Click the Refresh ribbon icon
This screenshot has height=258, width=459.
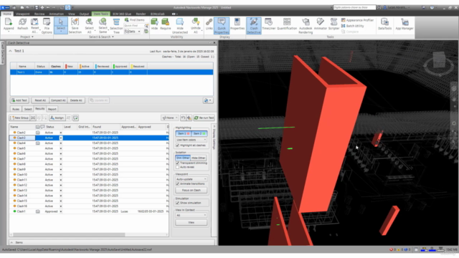click(x=22, y=24)
